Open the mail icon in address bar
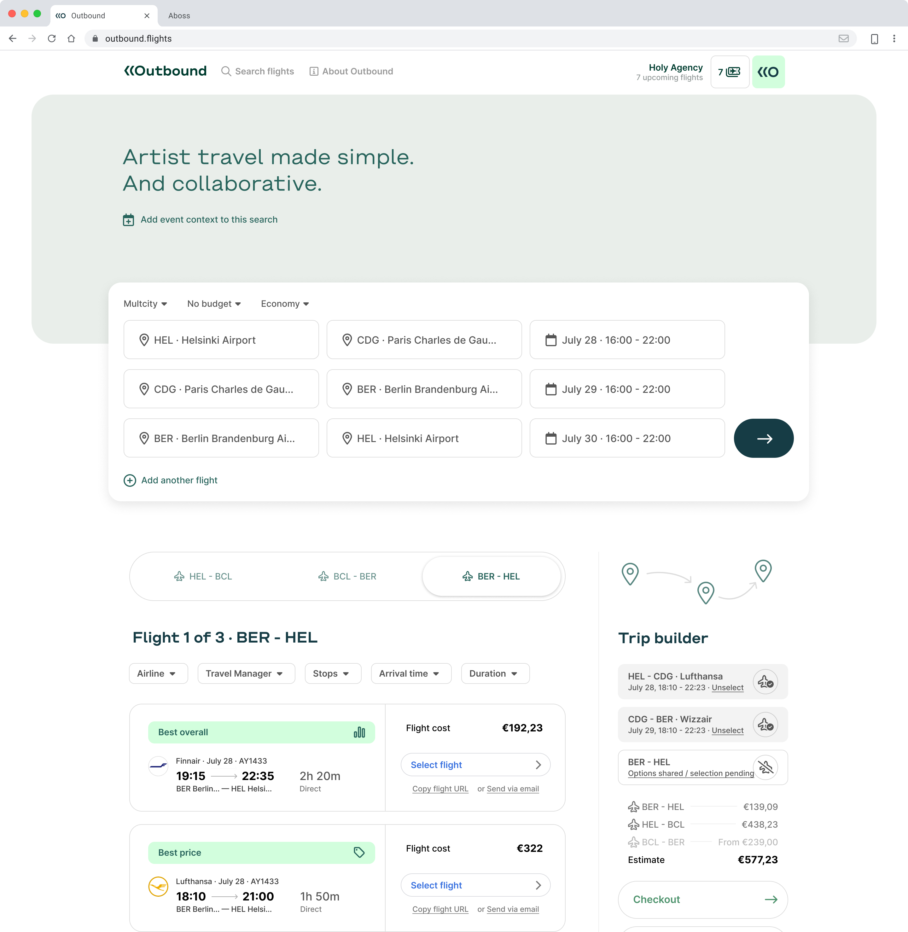 tap(843, 39)
